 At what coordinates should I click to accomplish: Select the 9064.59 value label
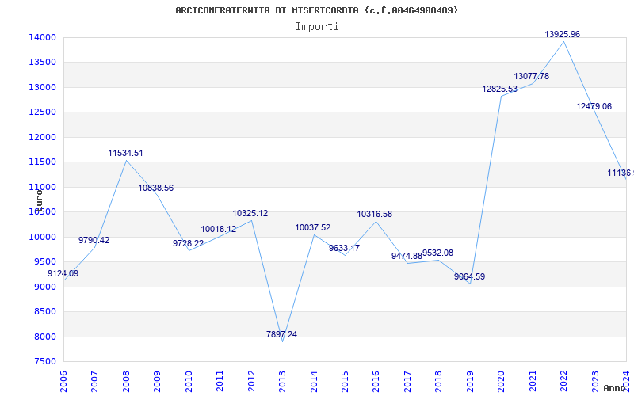click(x=469, y=276)
